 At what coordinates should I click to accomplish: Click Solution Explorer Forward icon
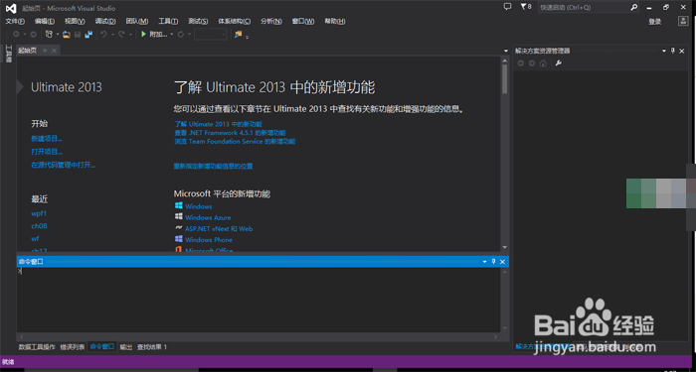(x=532, y=63)
